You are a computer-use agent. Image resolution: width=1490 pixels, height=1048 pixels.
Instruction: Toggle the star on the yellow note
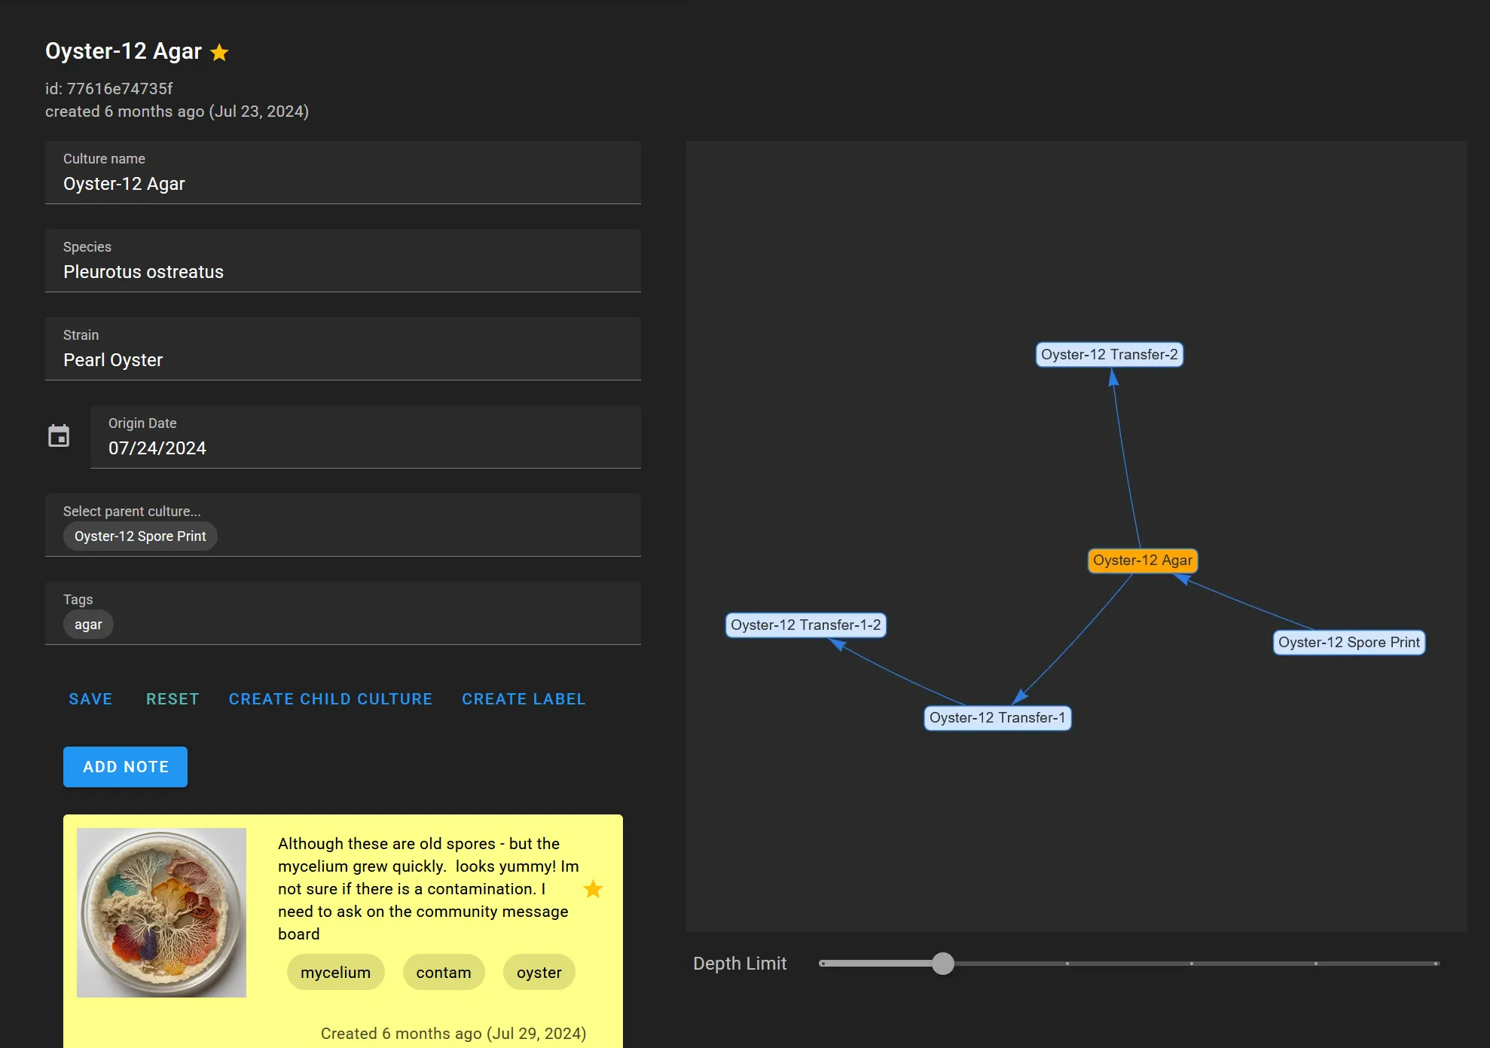point(593,889)
